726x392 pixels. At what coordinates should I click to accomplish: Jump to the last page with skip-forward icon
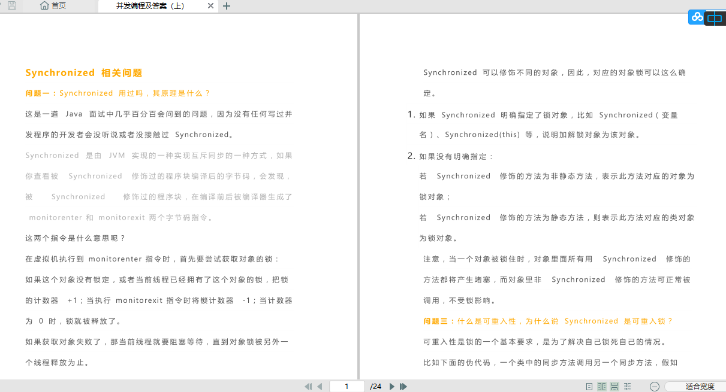(x=403, y=386)
